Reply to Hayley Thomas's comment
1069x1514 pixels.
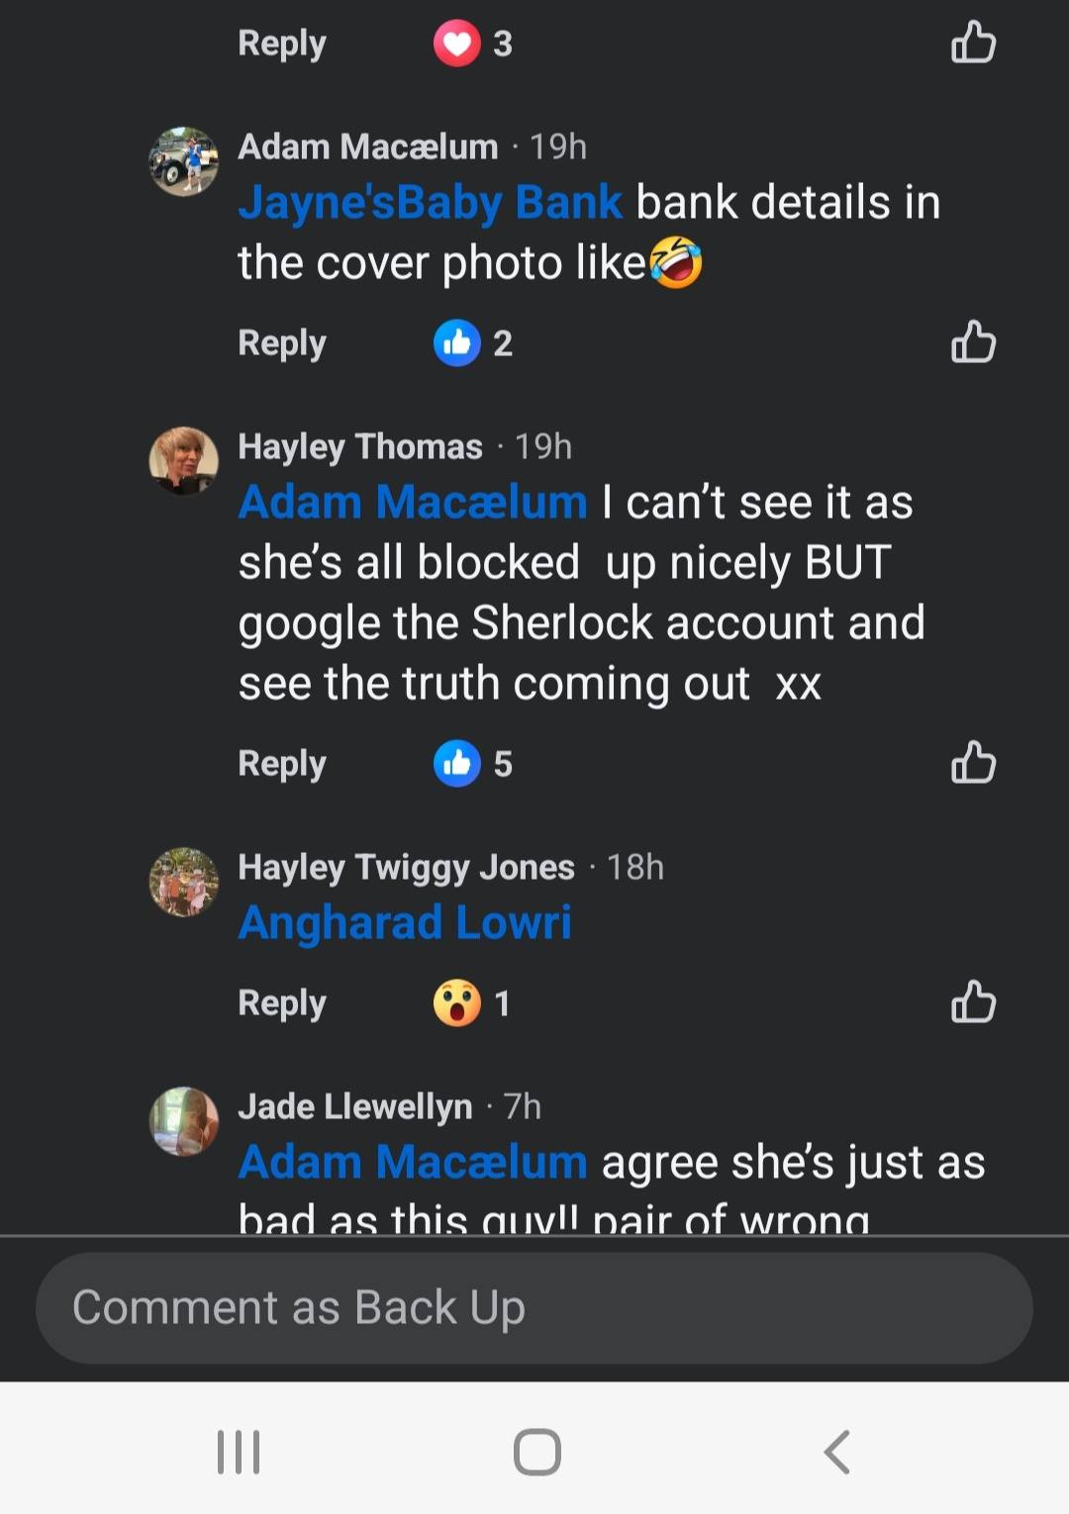tap(282, 764)
